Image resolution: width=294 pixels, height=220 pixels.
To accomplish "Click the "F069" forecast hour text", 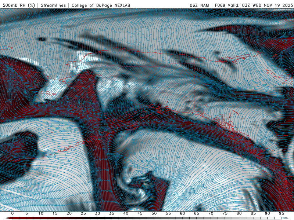I will coord(220,5).
